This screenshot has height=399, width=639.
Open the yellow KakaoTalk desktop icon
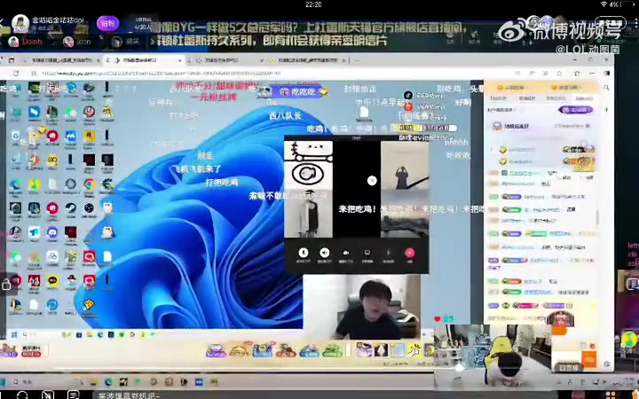point(52,280)
